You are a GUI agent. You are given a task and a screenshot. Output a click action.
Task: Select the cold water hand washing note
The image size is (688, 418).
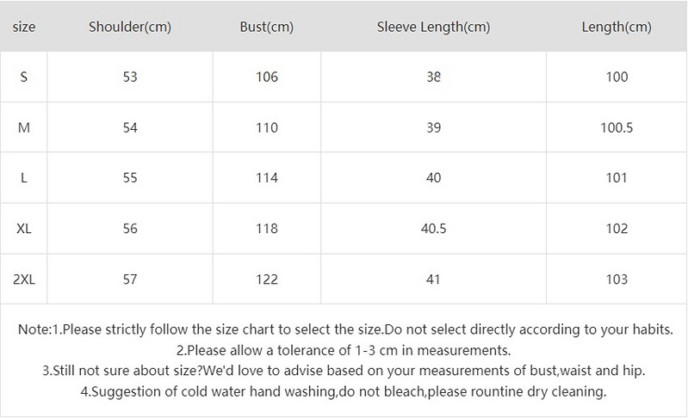pyautogui.click(x=344, y=392)
